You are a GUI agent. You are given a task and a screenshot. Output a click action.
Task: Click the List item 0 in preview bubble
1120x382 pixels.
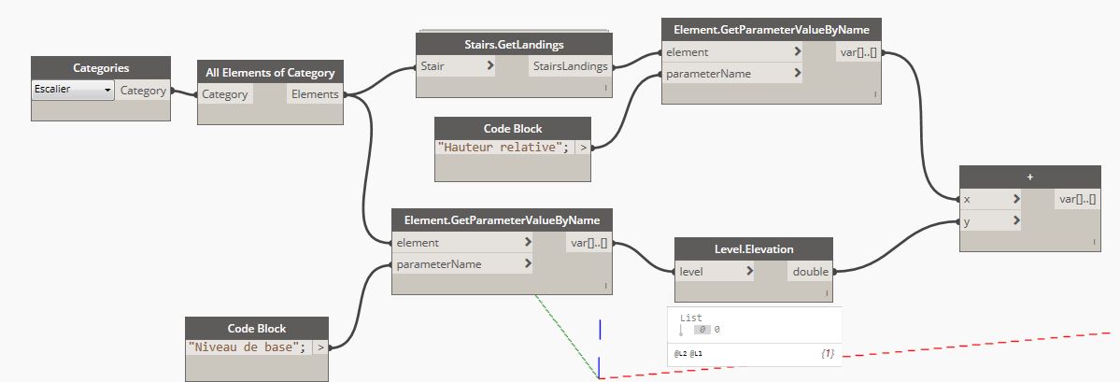pos(716,330)
